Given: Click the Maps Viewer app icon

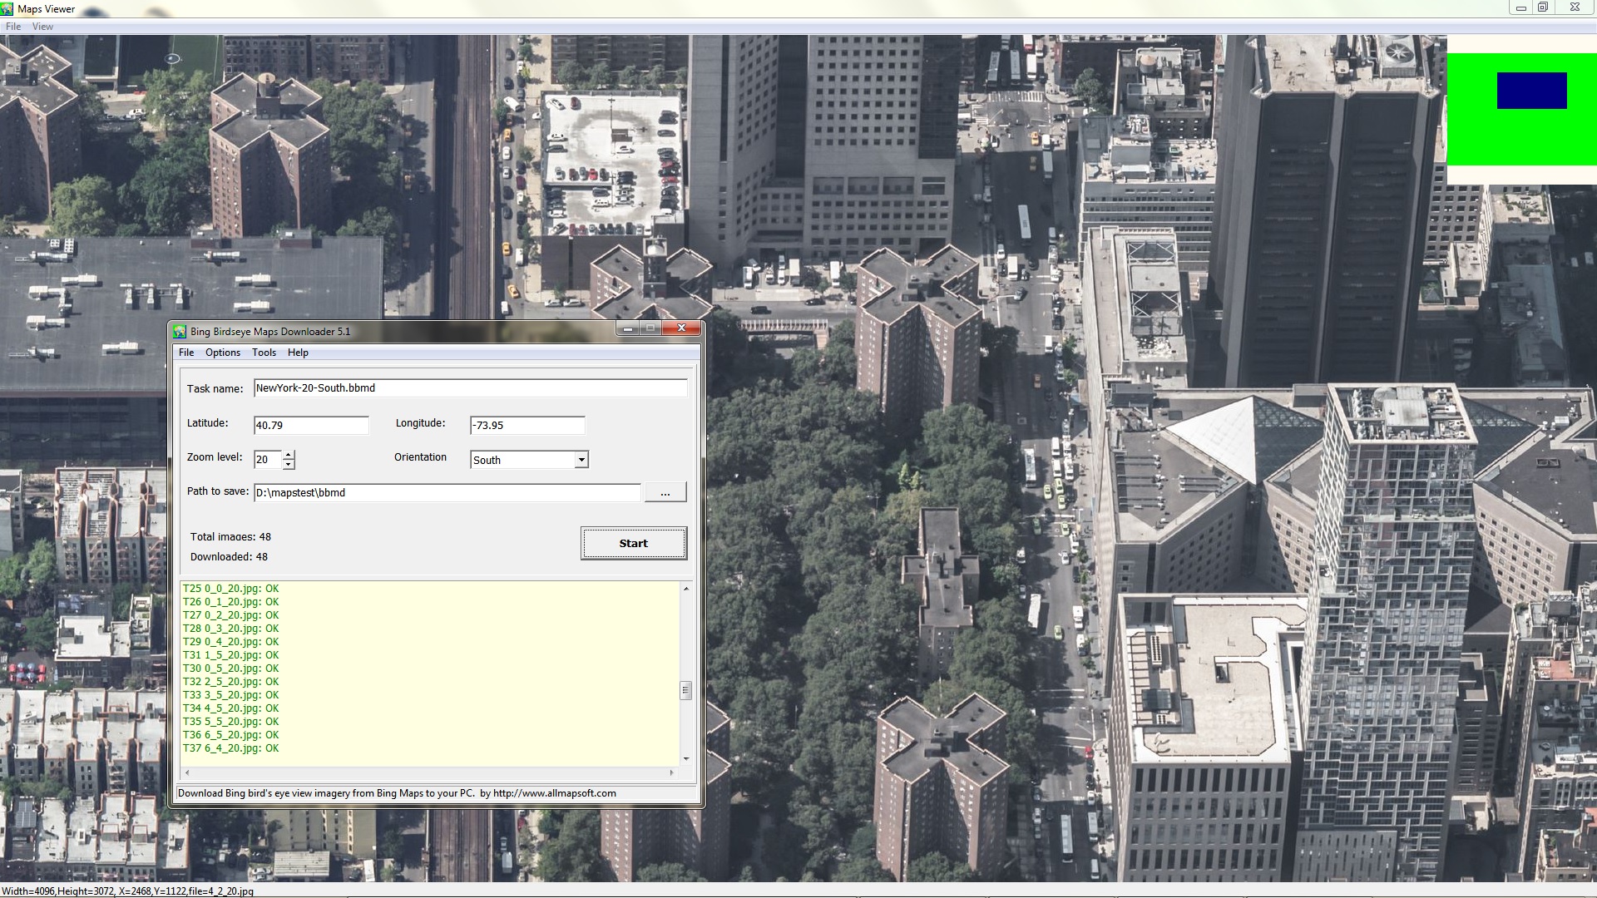Looking at the screenshot, I should 7,8.
